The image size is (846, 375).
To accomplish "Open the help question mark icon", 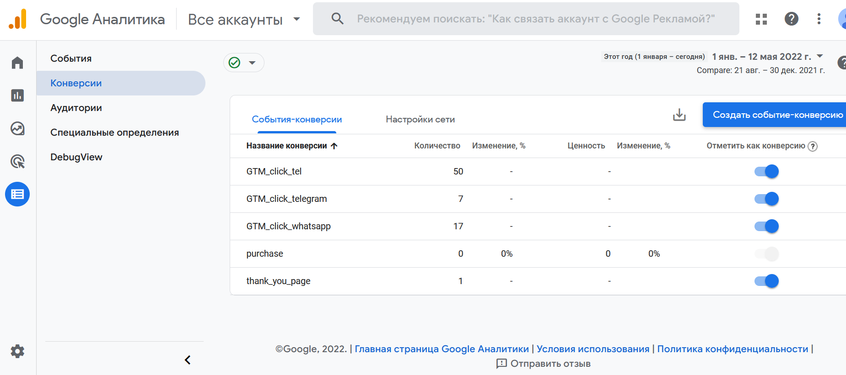I will click(x=792, y=19).
